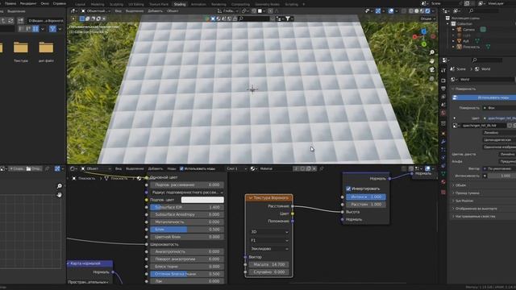Toggle Инвертировать checkbox on Bump node
The image size is (516, 290).
348,188
